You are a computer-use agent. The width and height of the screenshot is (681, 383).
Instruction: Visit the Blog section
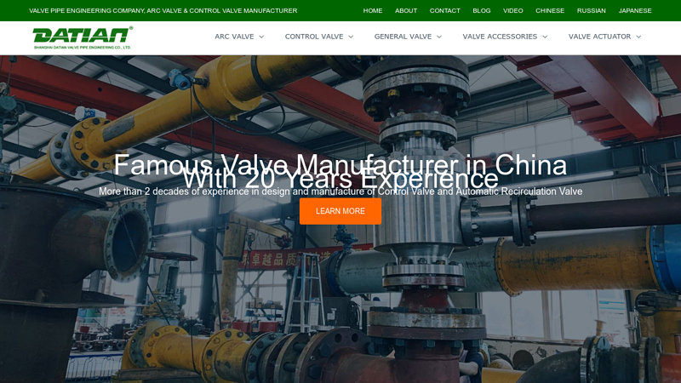482,10
